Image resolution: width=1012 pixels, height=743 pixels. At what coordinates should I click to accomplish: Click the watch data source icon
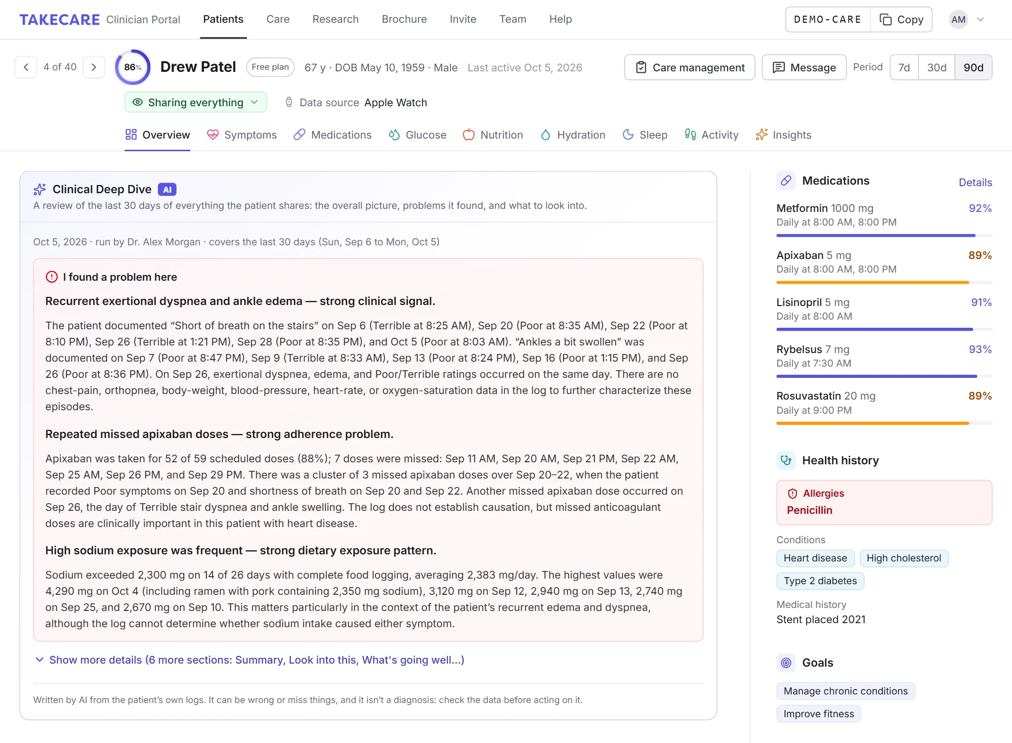[289, 102]
